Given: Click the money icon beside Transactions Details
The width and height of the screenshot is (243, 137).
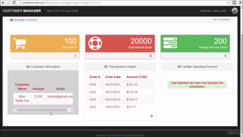Looking at the screenshot, I should tap(106, 67).
